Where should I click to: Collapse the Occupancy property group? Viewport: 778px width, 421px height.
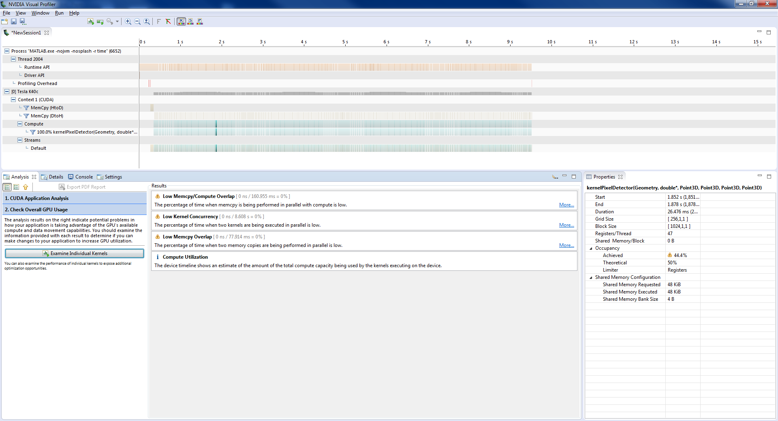[591, 249]
